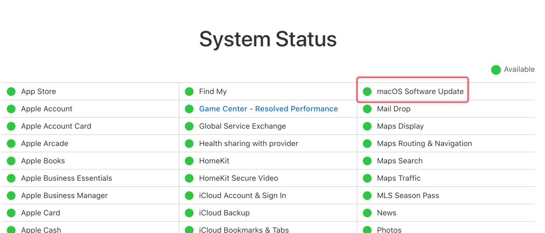Click the green status dot beside App Store
545x233 pixels.
[x=11, y=91]
